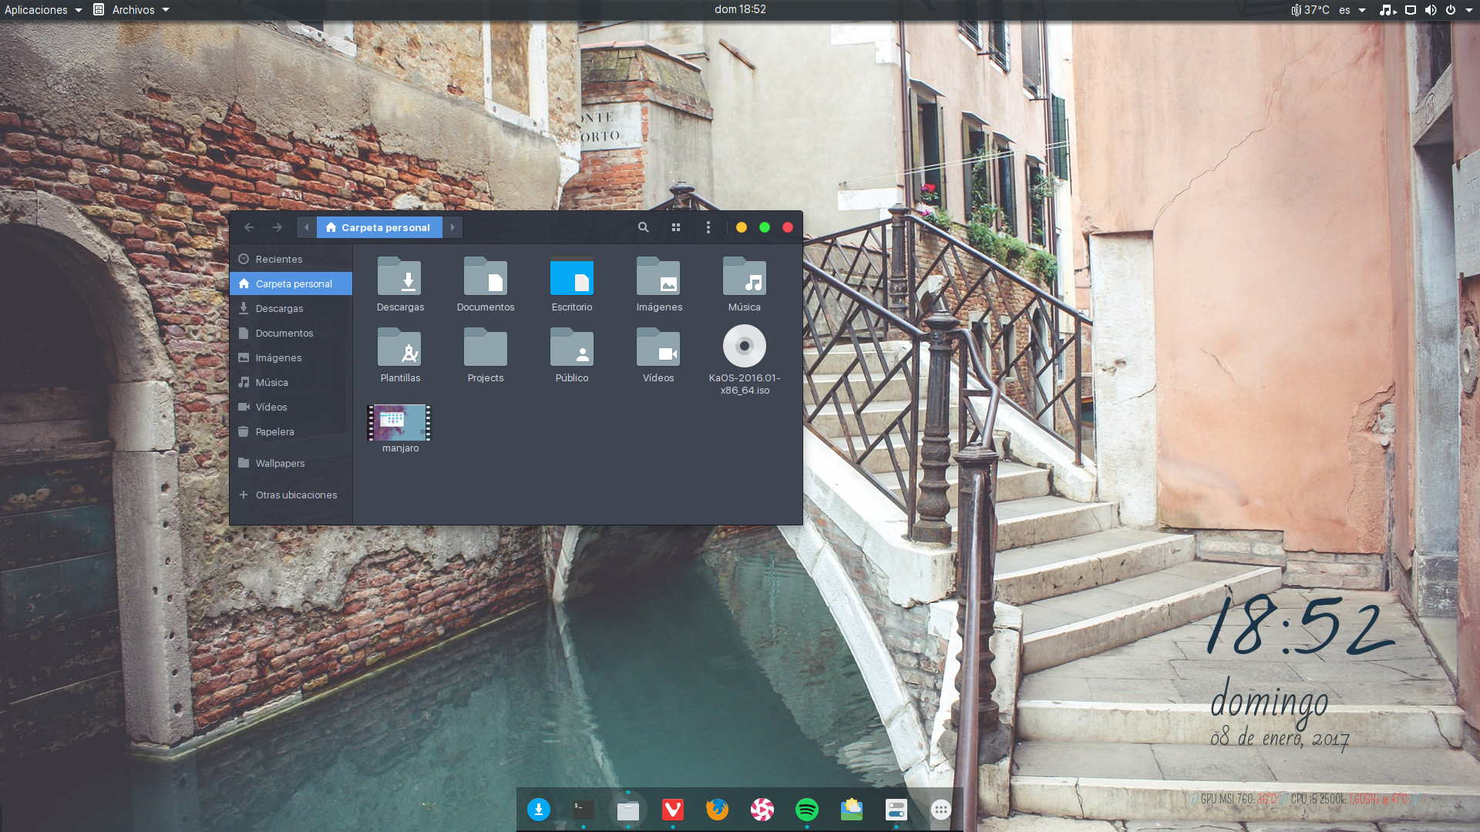
Task: Select the Papelera item in the sidebar
Action: (x=274, y=431)
